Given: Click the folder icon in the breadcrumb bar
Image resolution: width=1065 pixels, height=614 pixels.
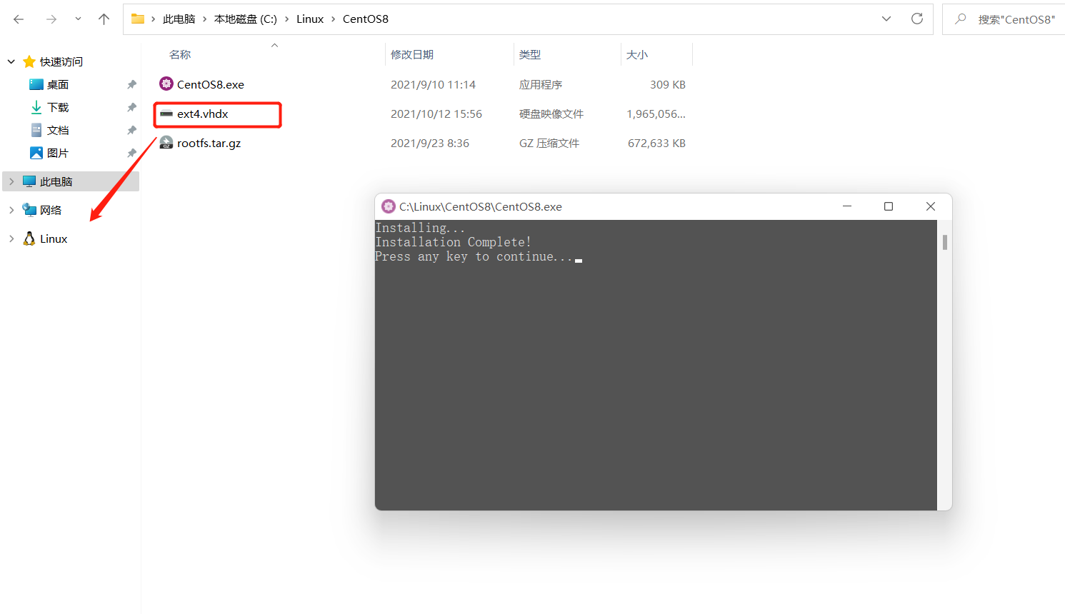Looking at the screenshot, I should [138, 19].
